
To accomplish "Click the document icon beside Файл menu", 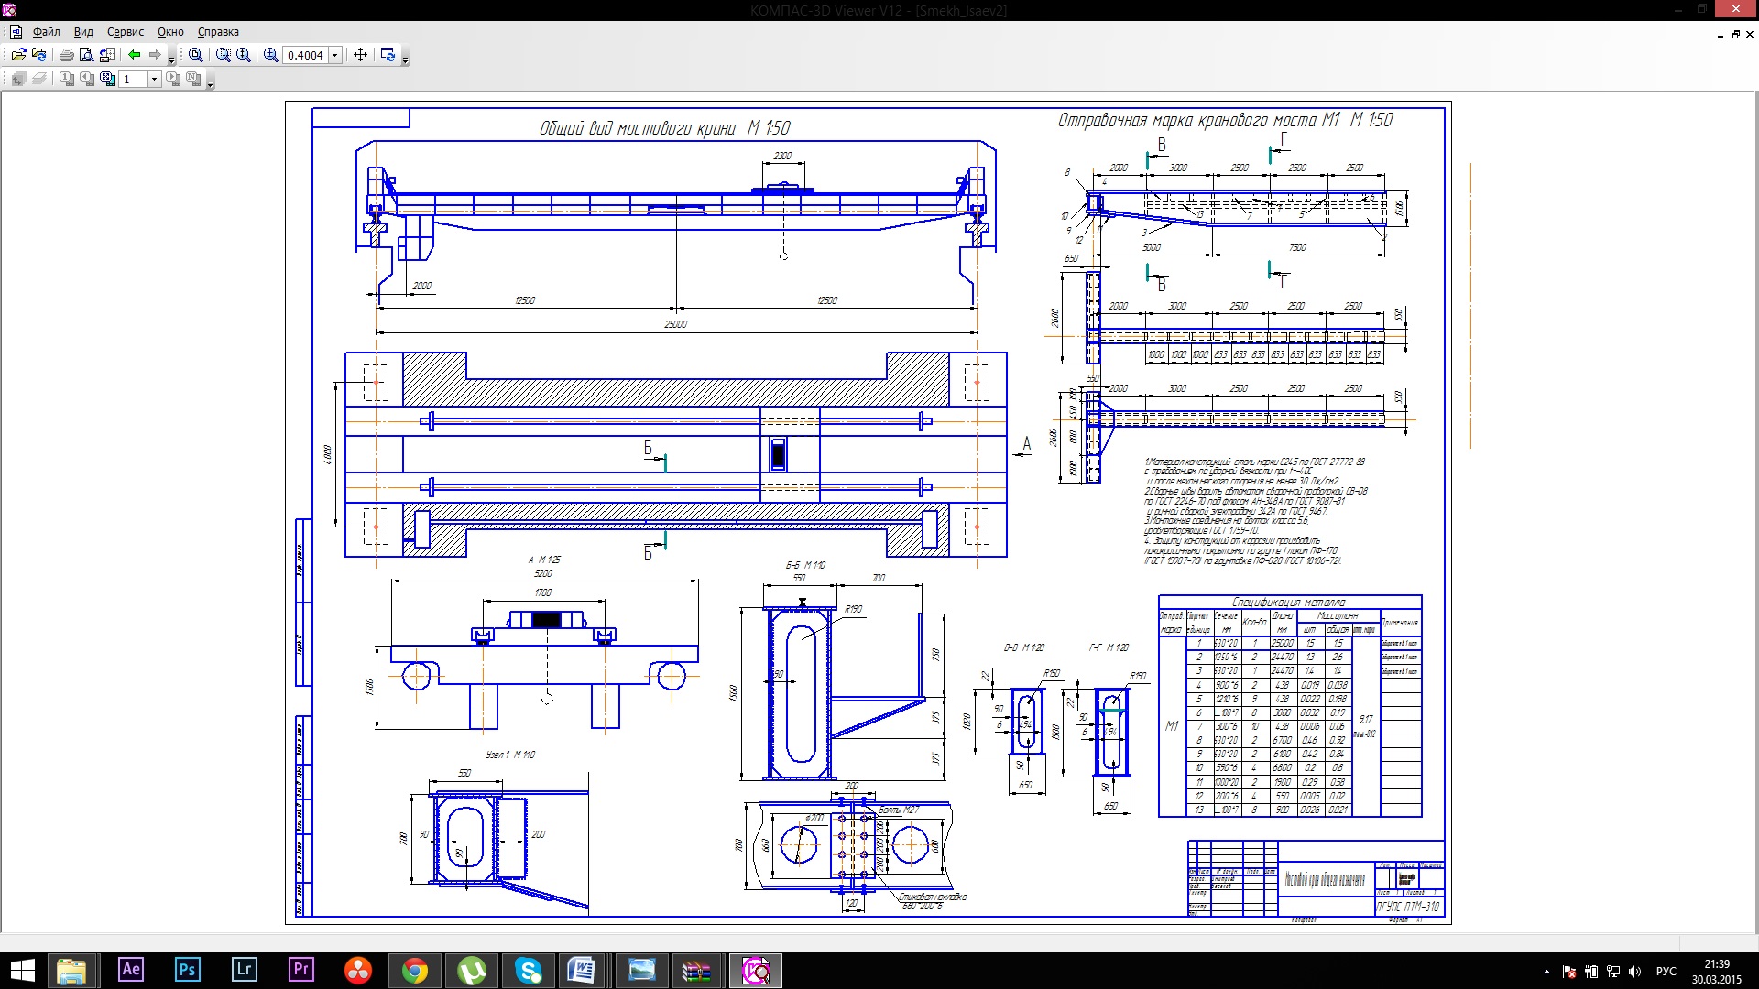I will [x=16, y=31].
